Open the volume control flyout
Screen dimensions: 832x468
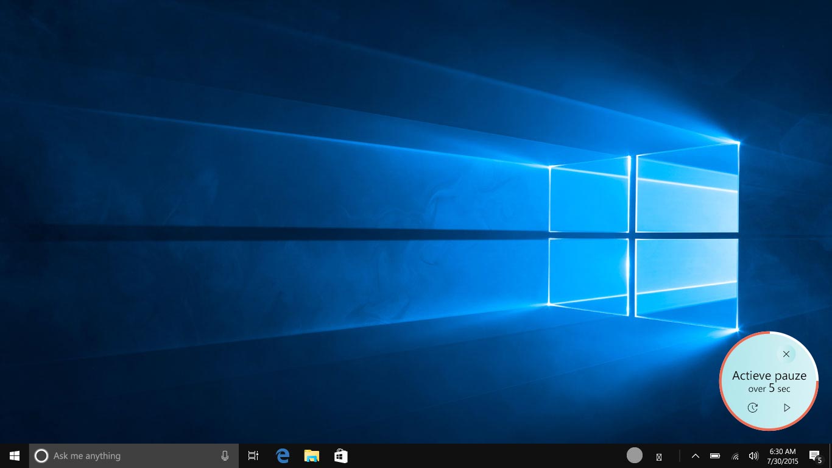point(753,456)
